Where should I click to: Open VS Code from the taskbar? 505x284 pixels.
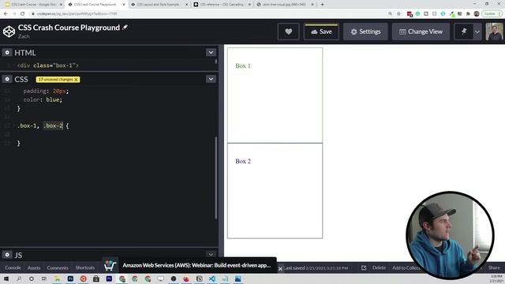point(212,278)
